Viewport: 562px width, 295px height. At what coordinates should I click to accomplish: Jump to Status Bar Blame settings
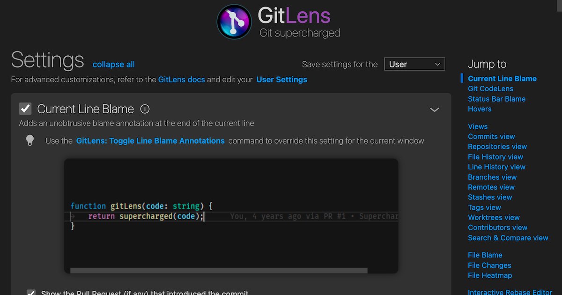coord(496,99)
